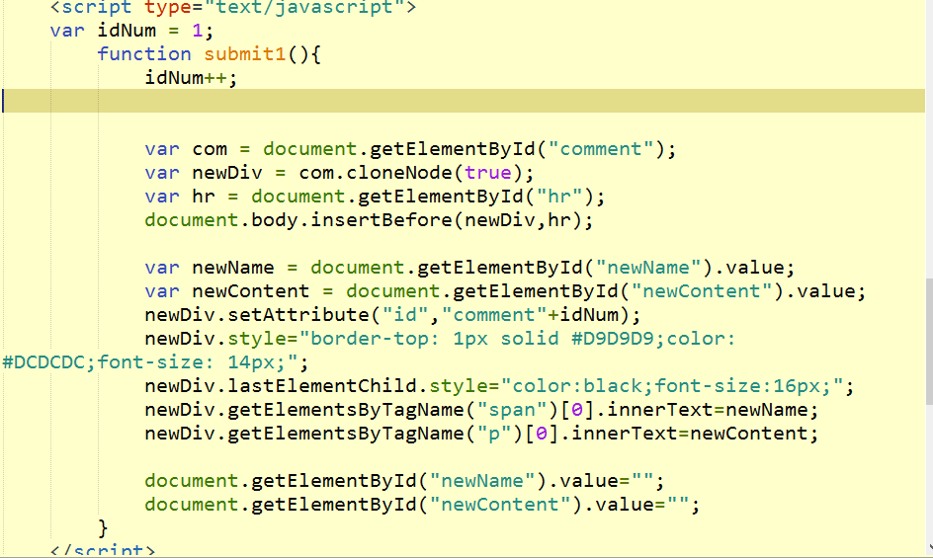Click the line clearing the "newContent" value
Screen dimensions: 933x558
422,505
